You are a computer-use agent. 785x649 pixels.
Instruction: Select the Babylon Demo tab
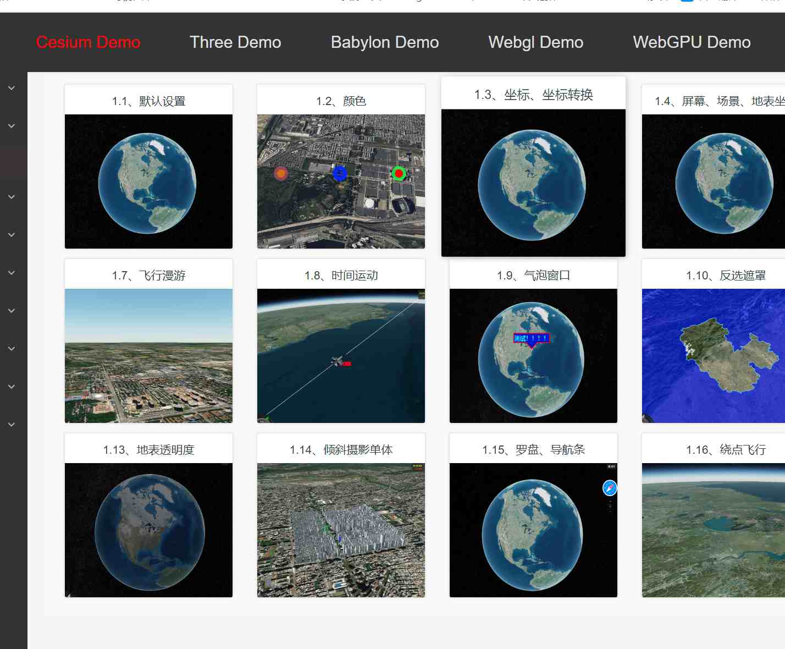tap(384, 42)
